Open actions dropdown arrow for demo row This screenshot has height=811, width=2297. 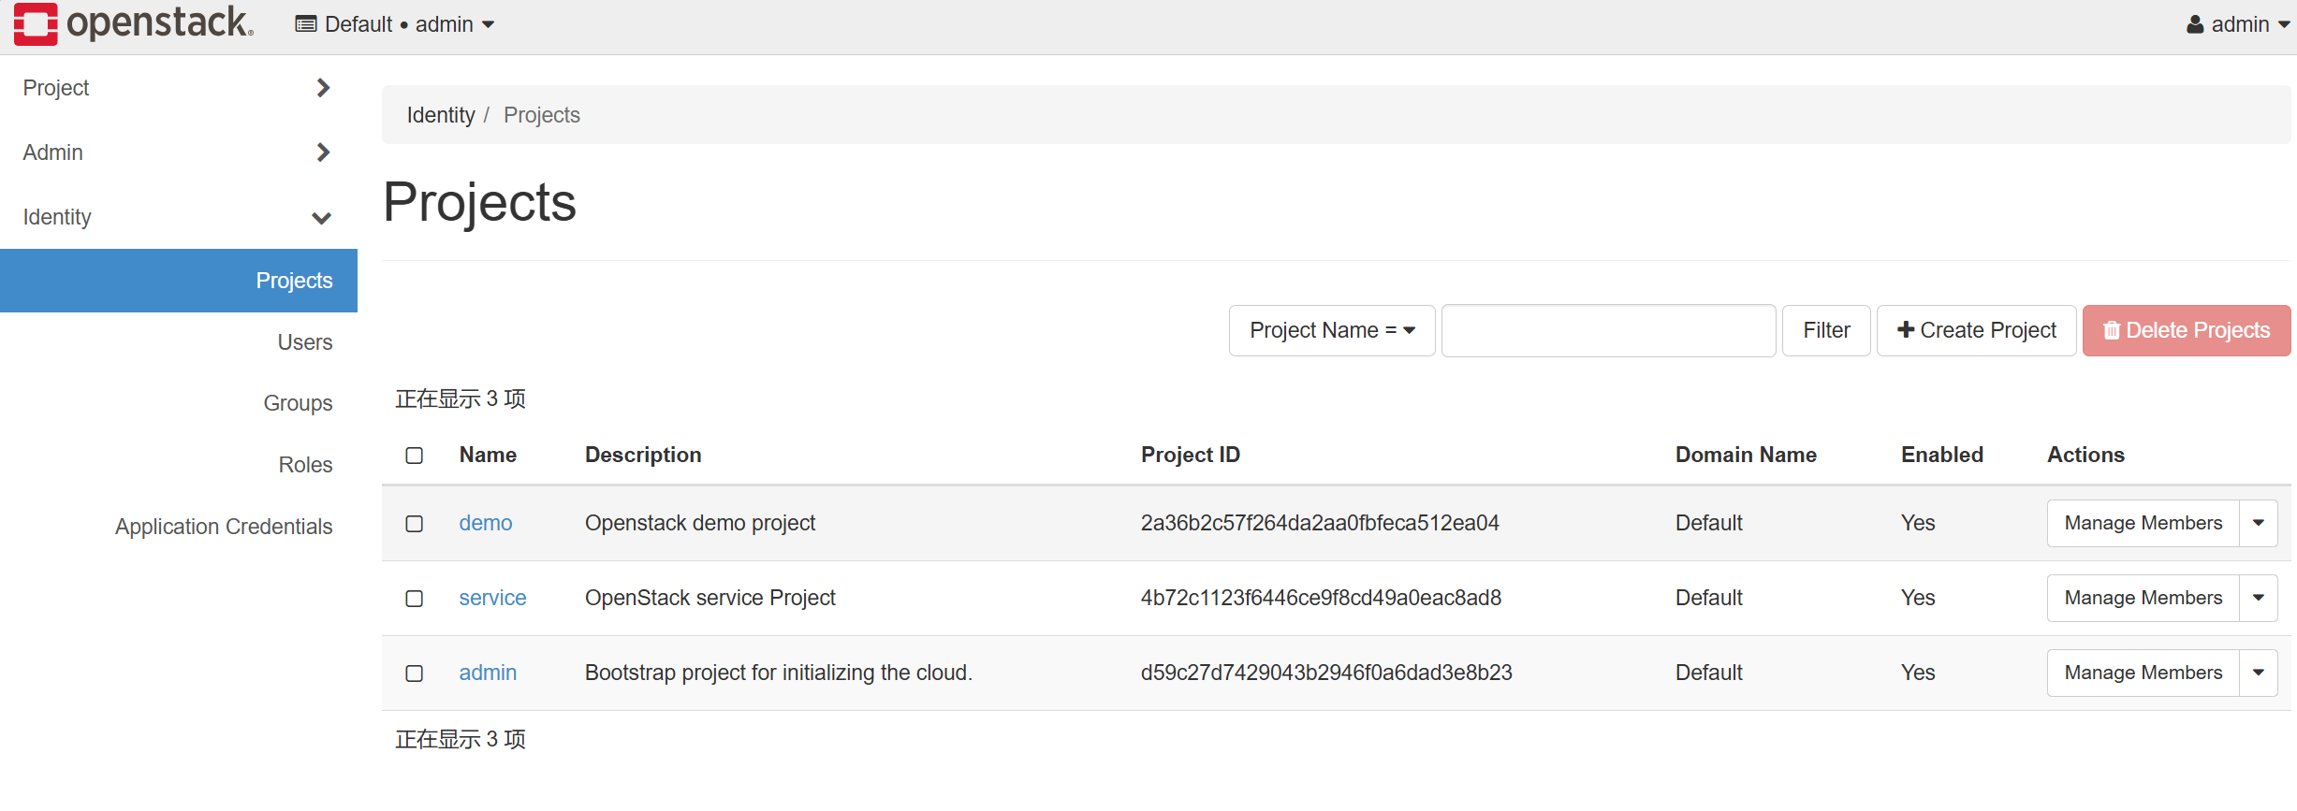(2259, 523)
